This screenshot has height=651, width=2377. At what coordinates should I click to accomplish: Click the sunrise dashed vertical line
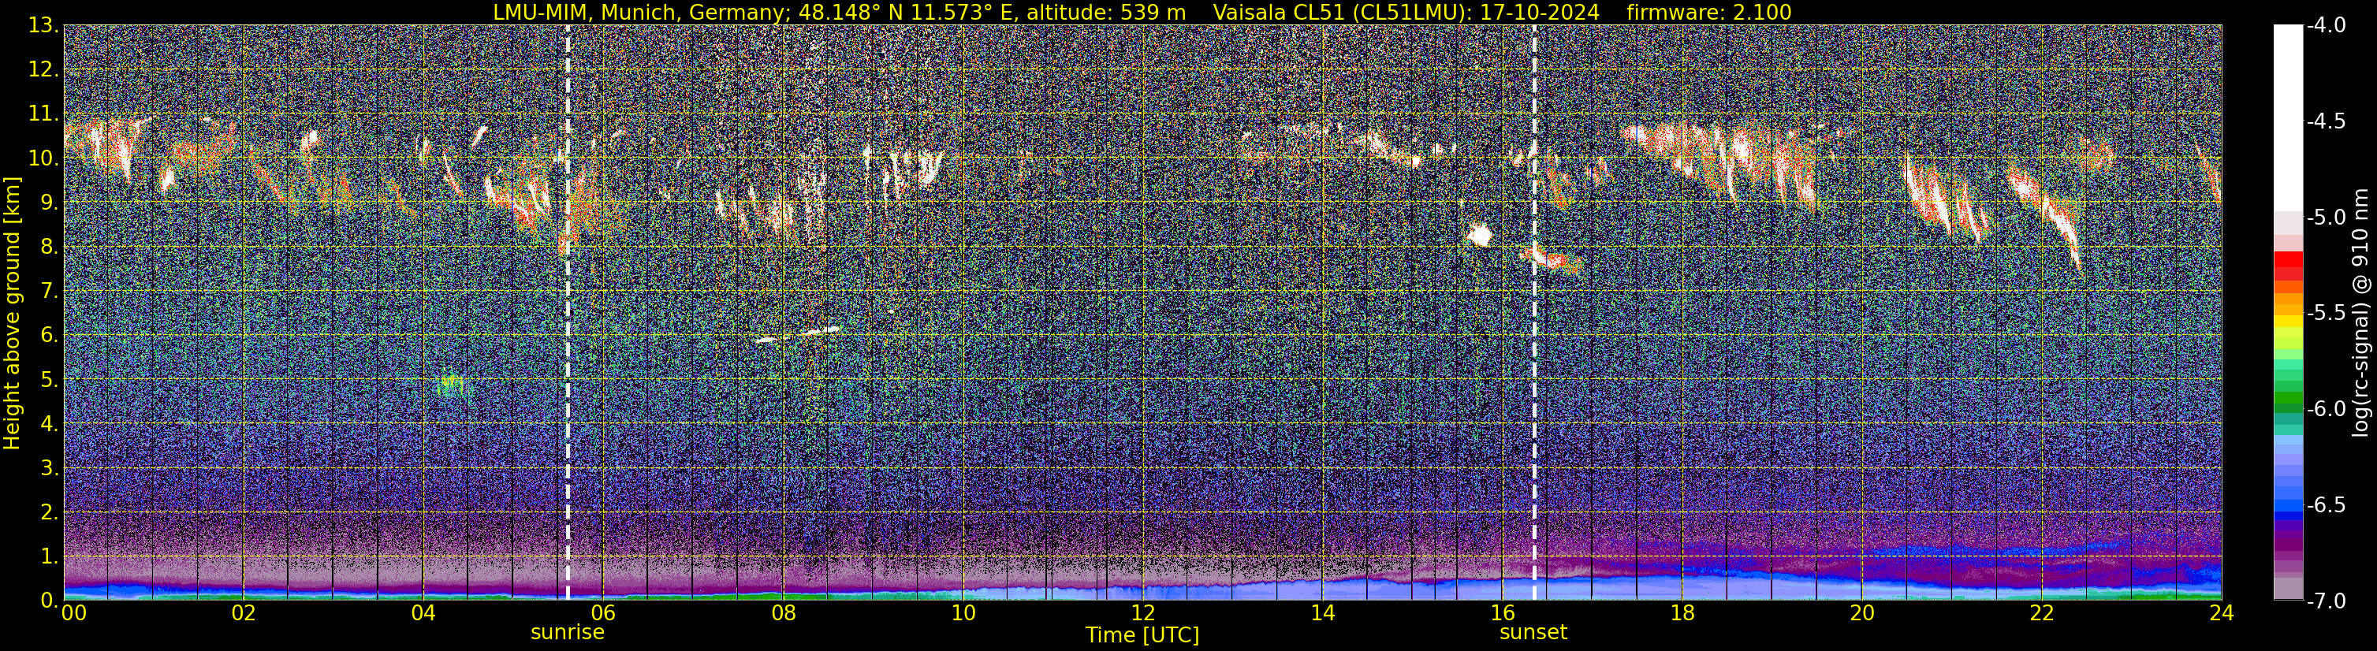click(568, 313)
